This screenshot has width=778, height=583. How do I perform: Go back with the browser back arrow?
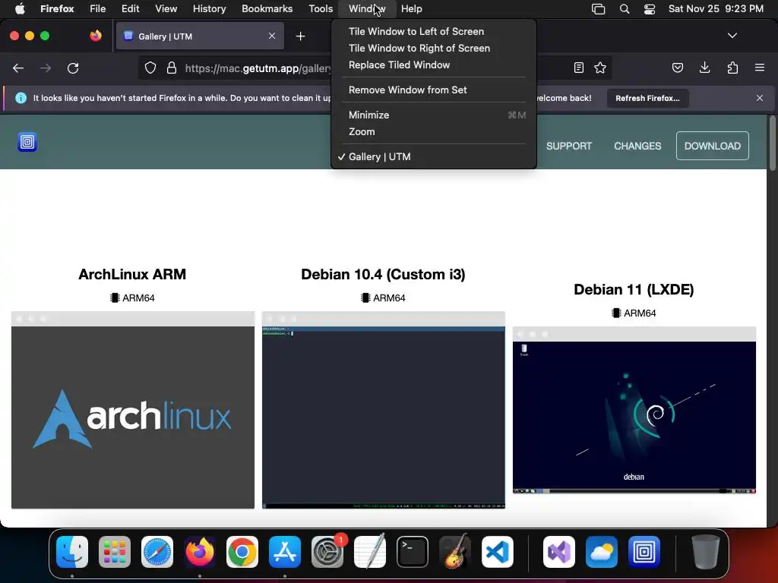[x=18, y=68]
